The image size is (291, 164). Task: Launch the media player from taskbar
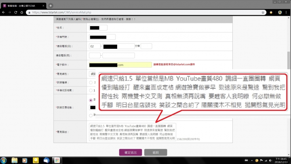[x=25, y=160]
